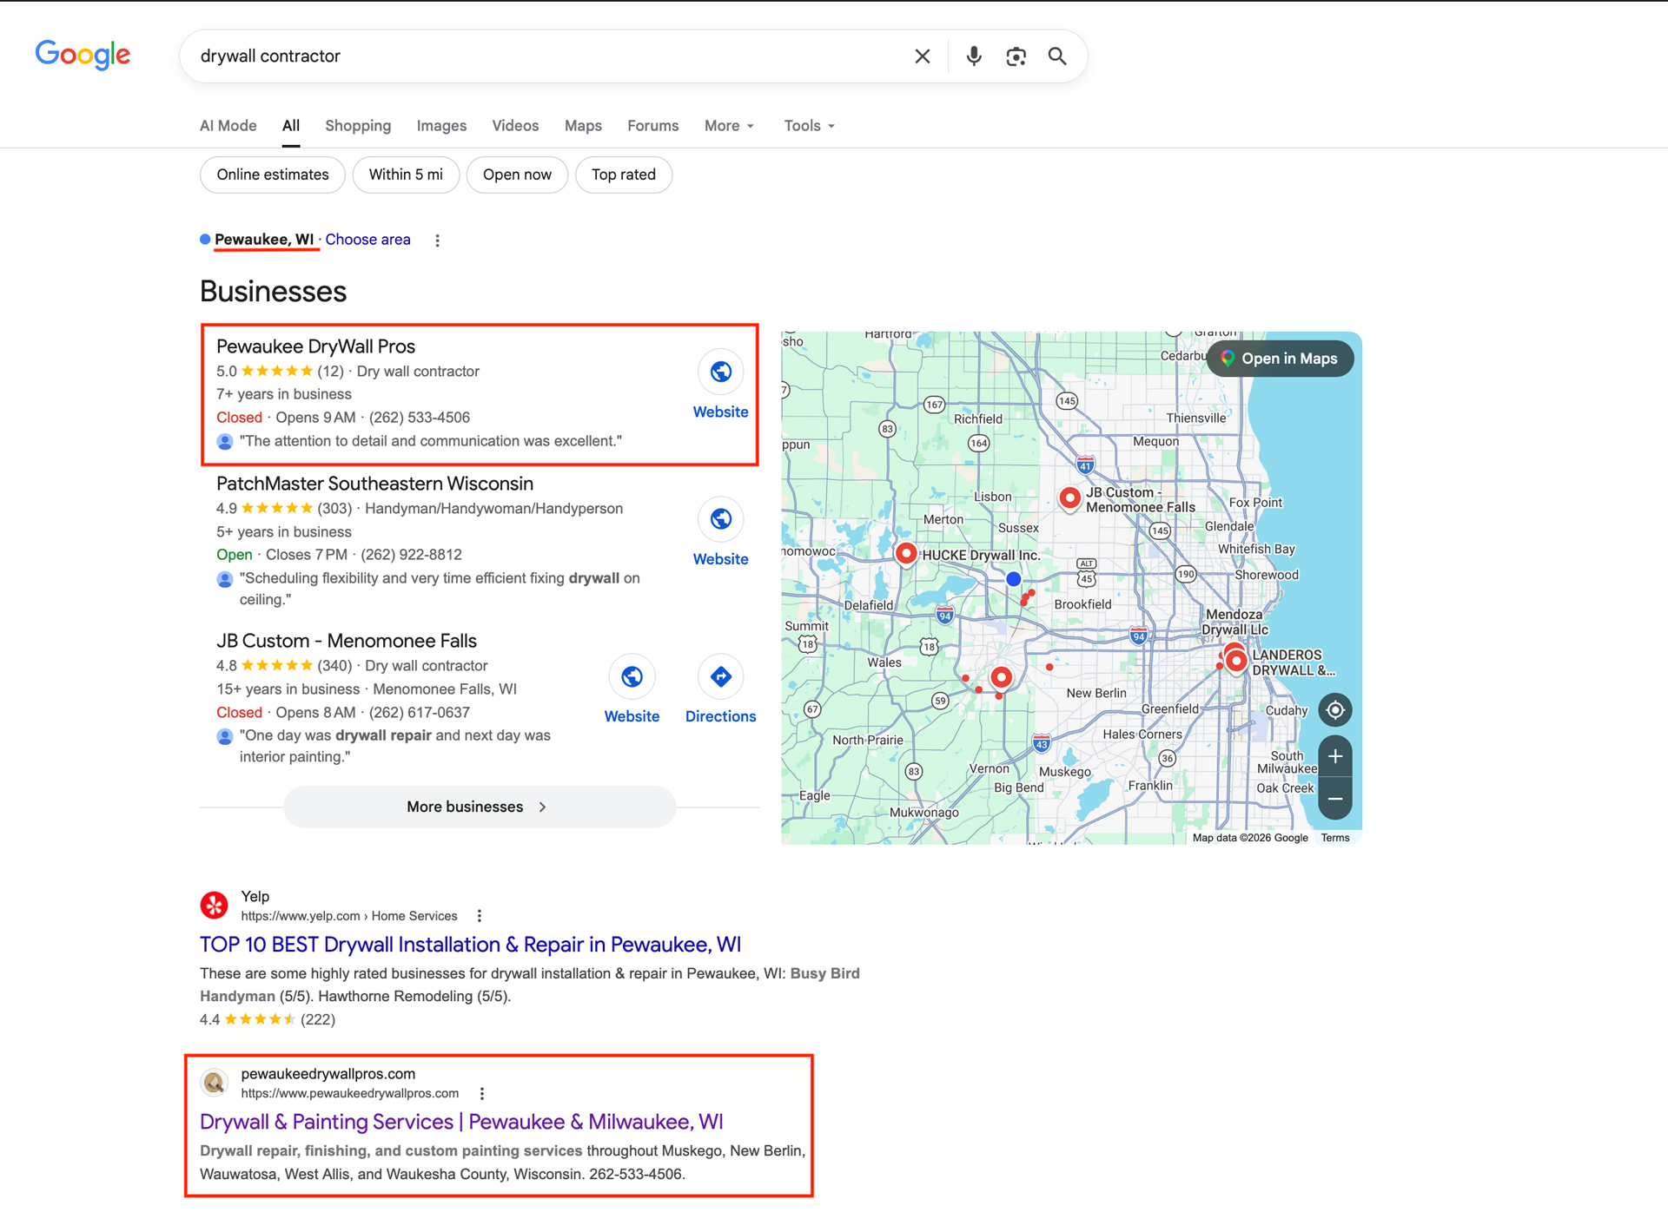Select the All results tab

click(291, 126)
